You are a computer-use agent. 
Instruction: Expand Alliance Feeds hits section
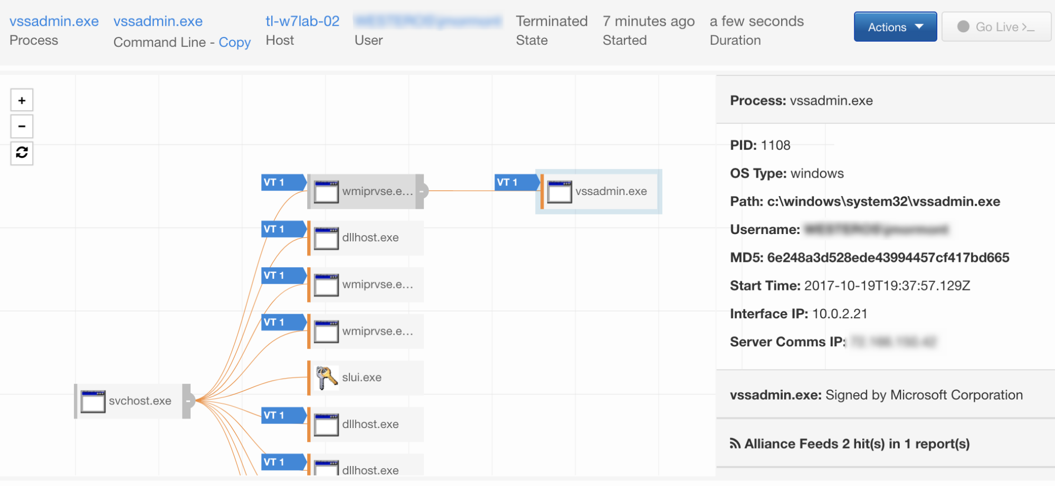857,444
